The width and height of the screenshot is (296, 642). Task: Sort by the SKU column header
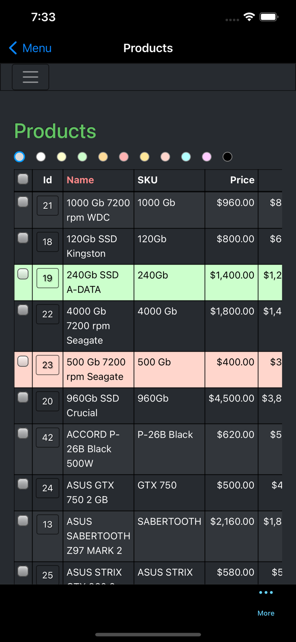147,180
